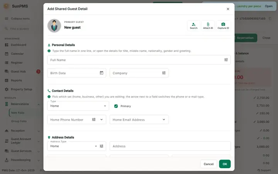This screenshot has height=174, width=278.
Task: Click the OK button
Action: pos(225,164)
